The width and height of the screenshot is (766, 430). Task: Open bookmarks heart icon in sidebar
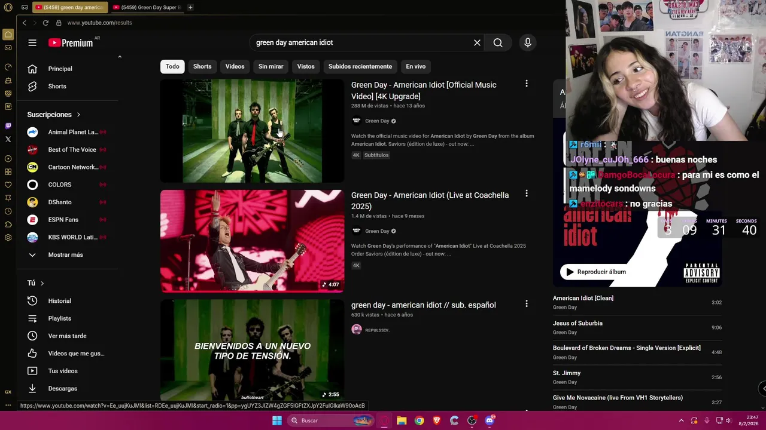coord(8,185)
